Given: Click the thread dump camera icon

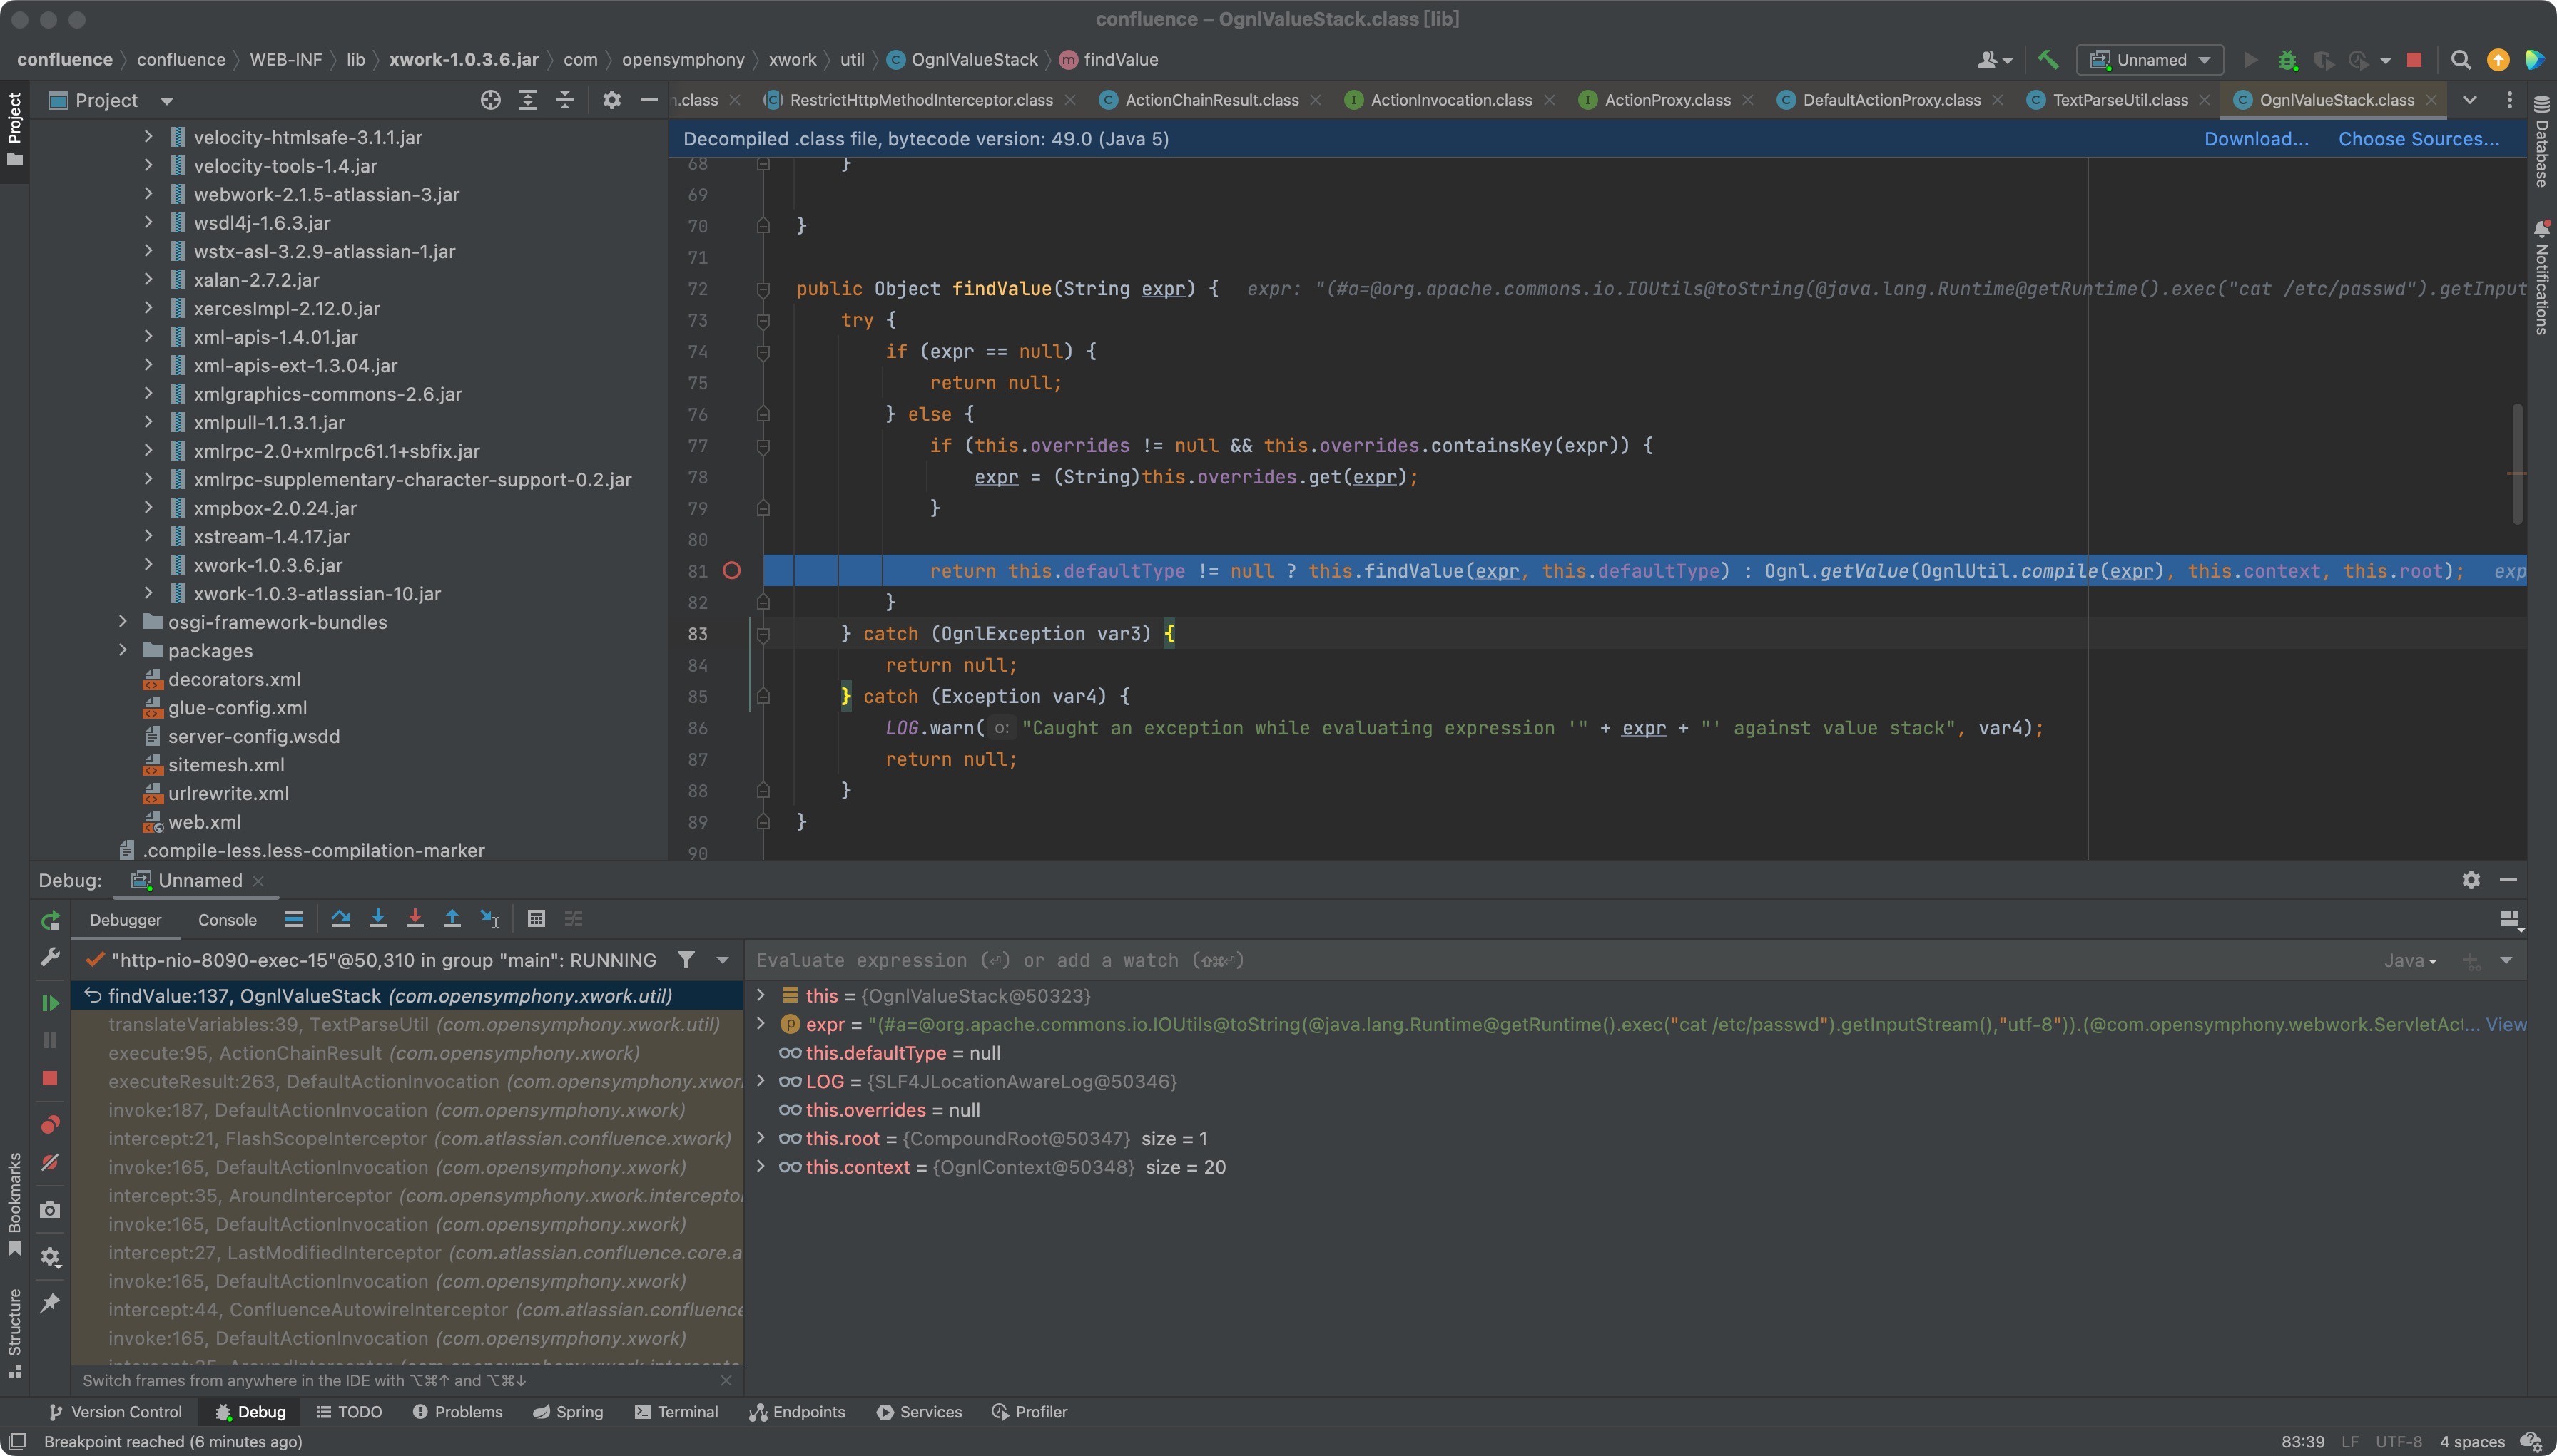Looking at the screenshot, I should click(50, 1210).
